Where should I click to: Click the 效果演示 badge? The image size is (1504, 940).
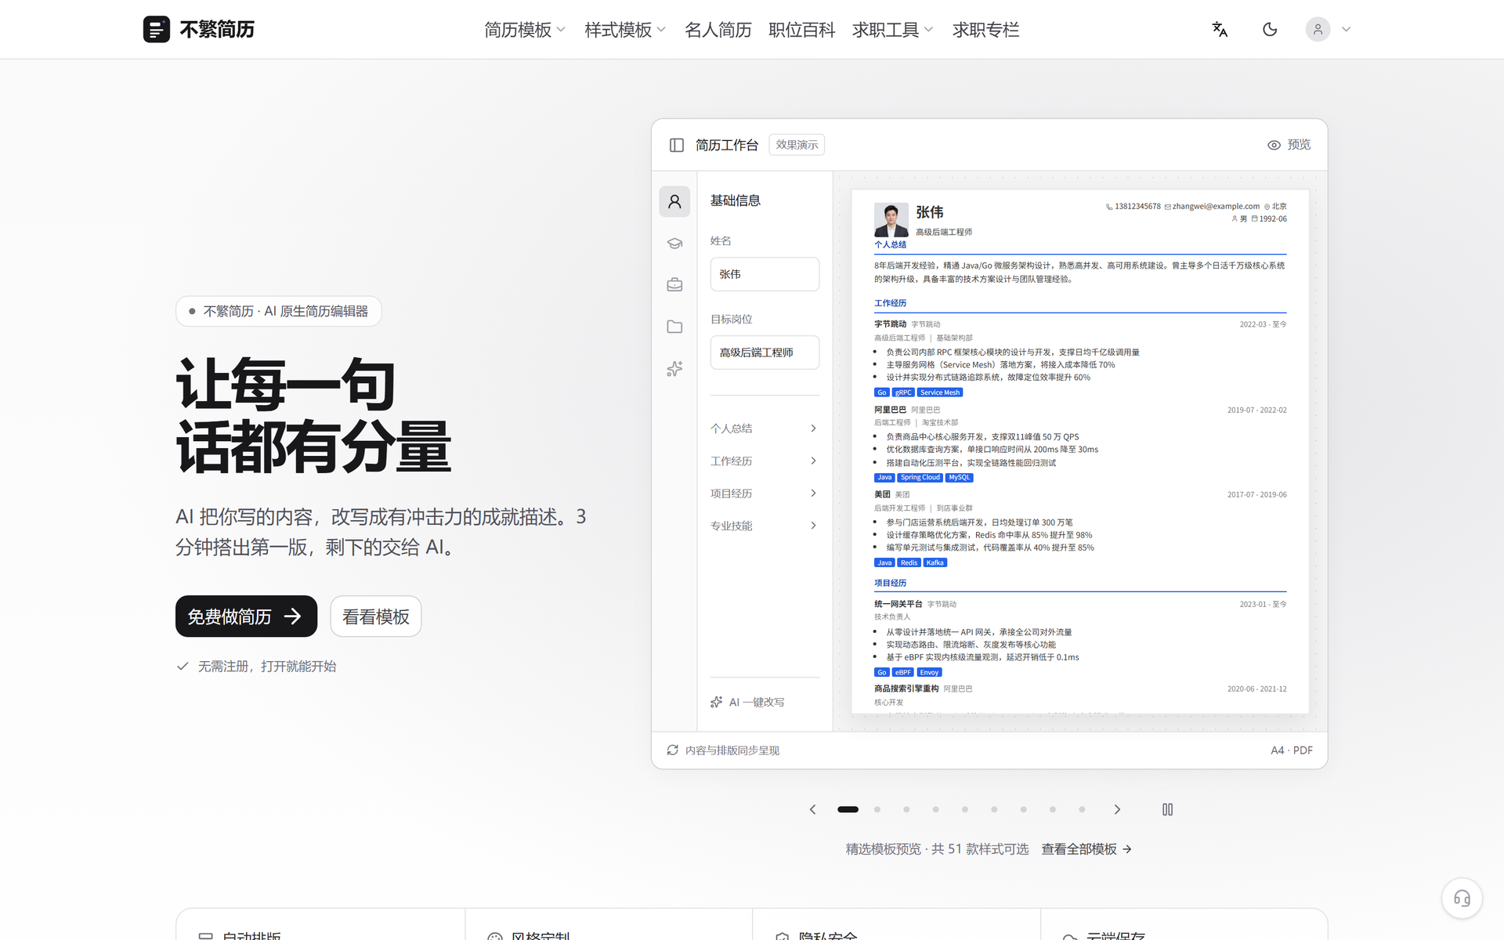coord(797,145)
